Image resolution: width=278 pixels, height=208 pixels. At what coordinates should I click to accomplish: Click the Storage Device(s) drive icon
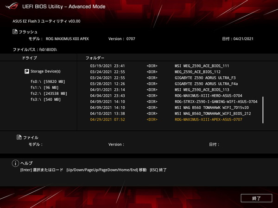pos(27,71)
